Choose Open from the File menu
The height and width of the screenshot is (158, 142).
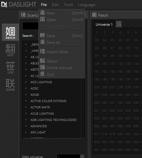tap(61, 19)
